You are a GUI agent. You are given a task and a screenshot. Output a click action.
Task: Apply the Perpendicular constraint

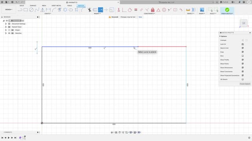point(147,10)
